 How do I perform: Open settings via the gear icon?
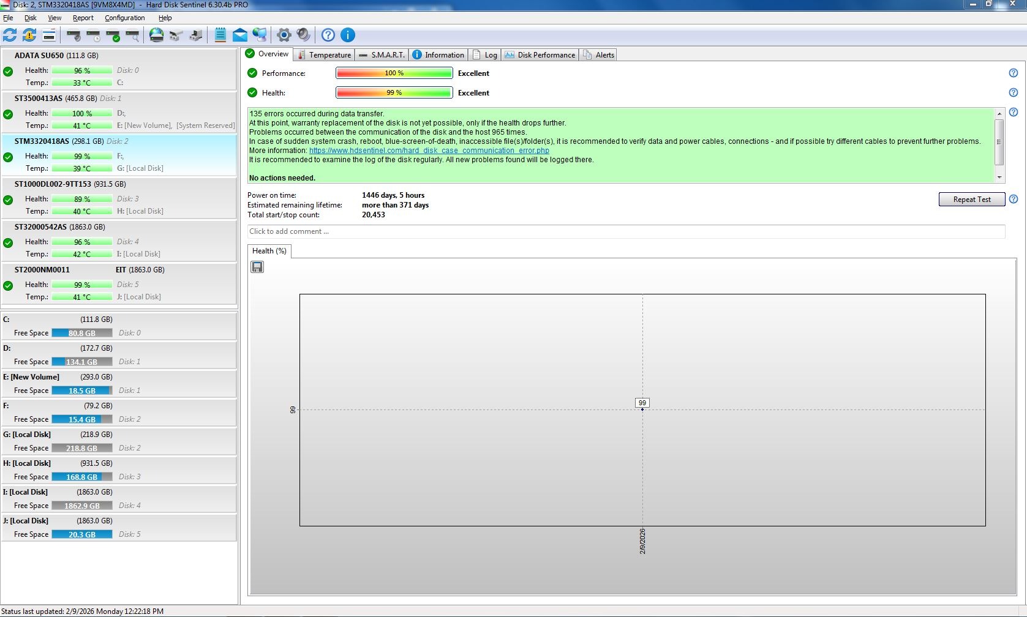tap(284, 35)
